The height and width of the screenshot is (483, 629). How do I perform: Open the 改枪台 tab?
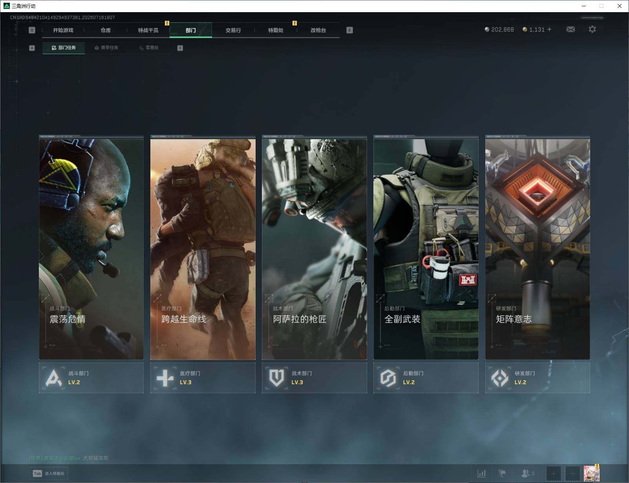[x=318, y=30]
